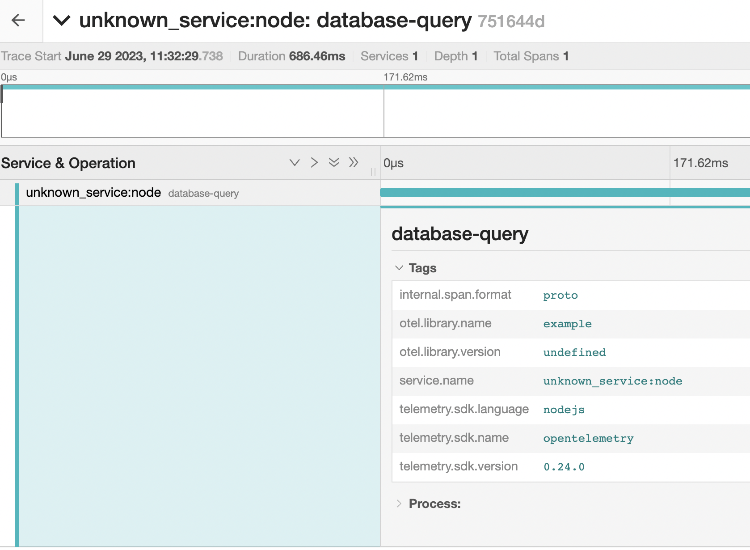Click the trace ID 751644d
The height and width of the screenshot is (550, 750).
coord(511,21)
